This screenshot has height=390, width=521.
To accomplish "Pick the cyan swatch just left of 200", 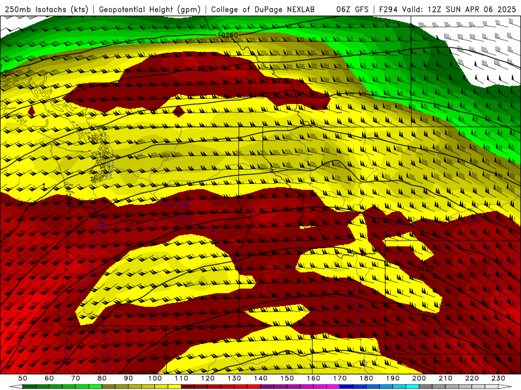I will click(412, 387).
